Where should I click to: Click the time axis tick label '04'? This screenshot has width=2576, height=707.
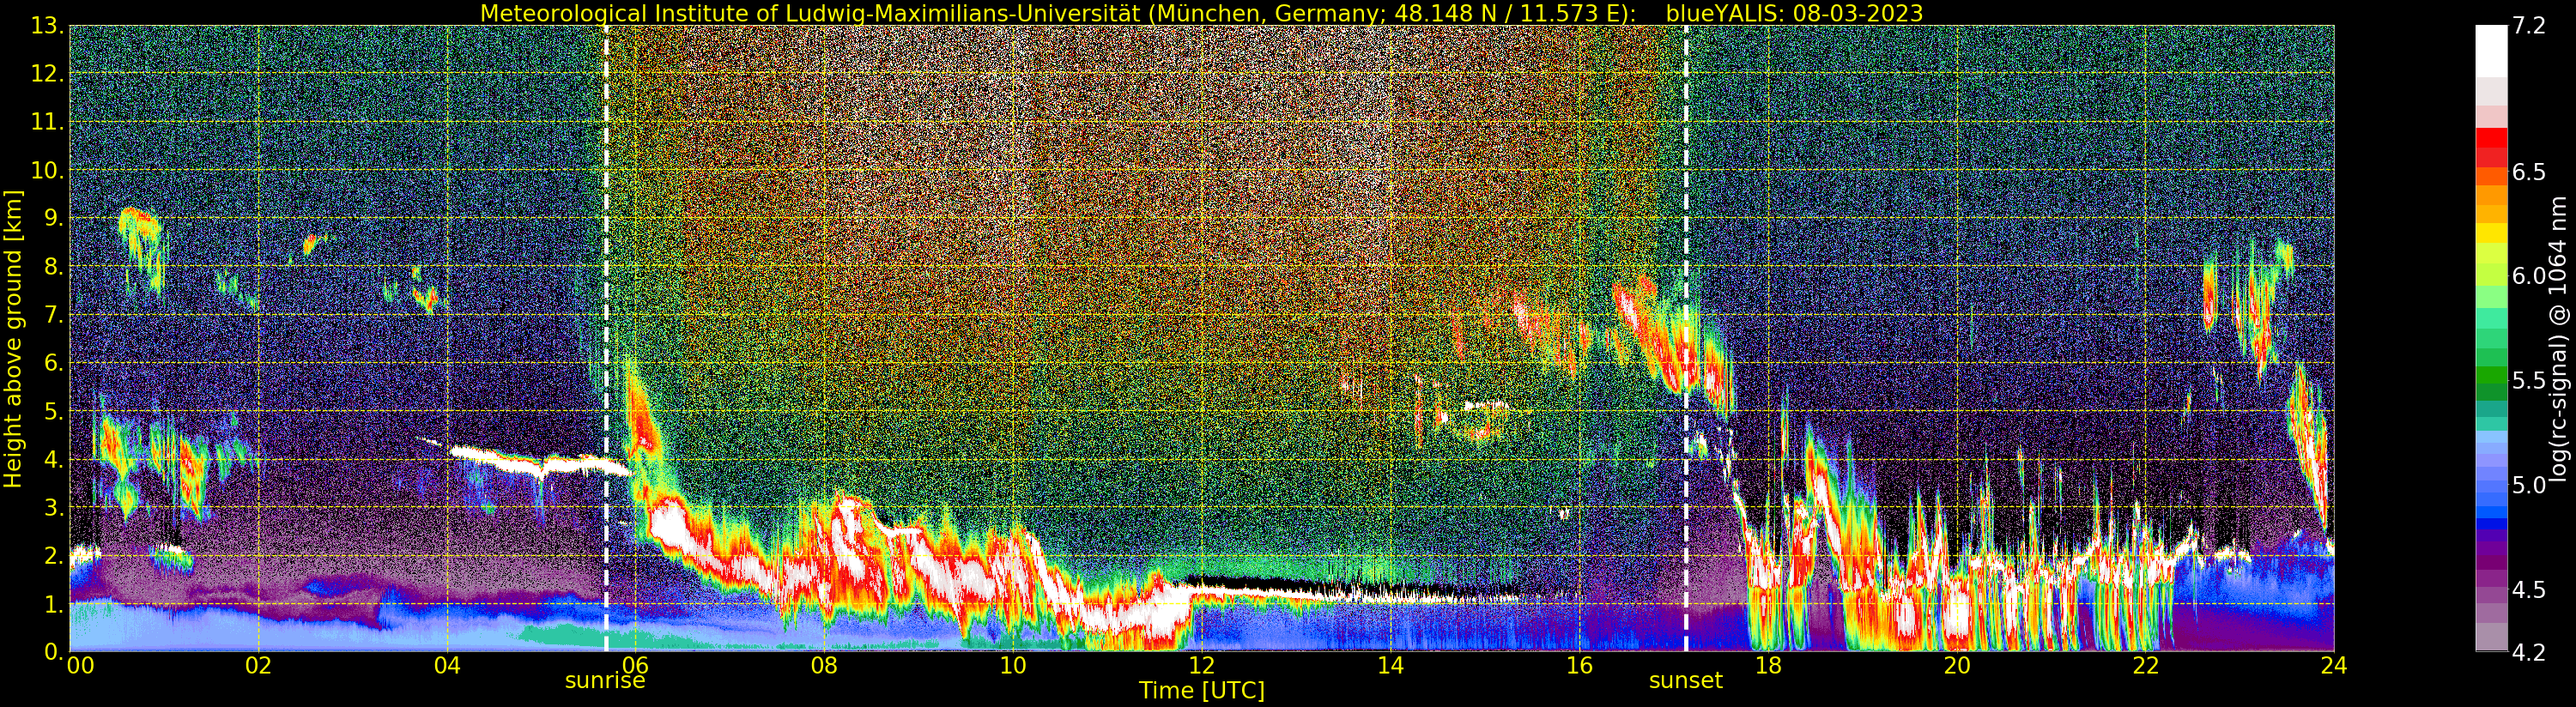point(447,666)
